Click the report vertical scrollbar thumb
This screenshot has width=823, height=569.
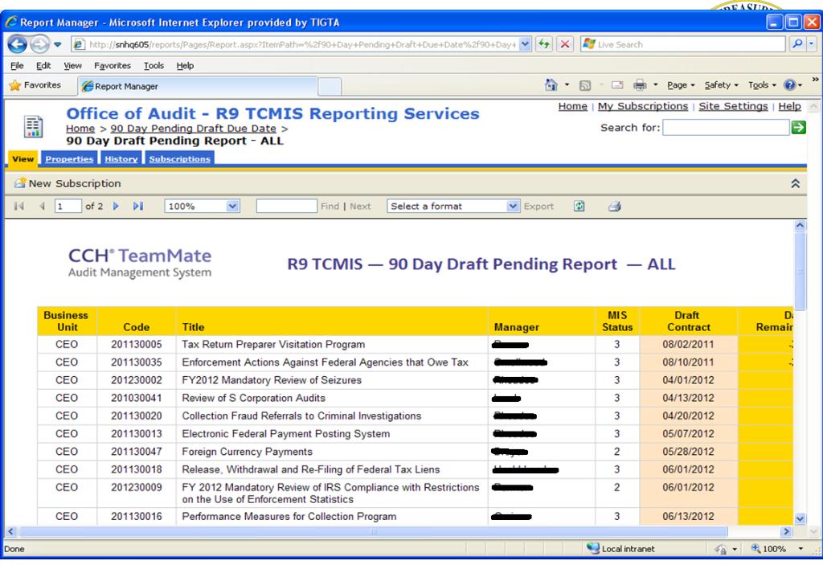click(800, 270)
